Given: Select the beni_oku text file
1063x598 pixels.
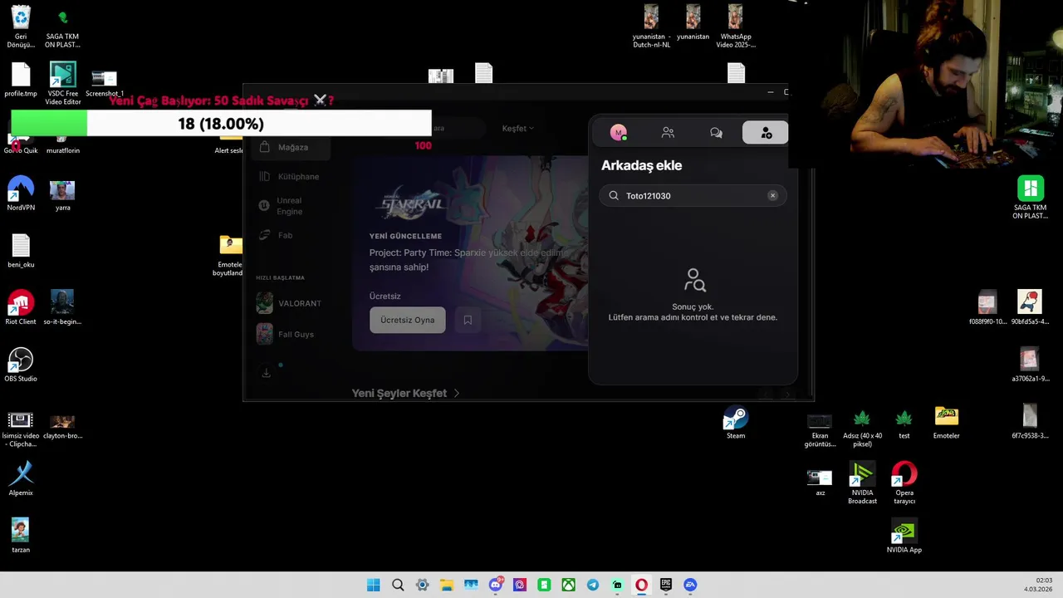Looking at the screenshot, I should coord(21,251).
